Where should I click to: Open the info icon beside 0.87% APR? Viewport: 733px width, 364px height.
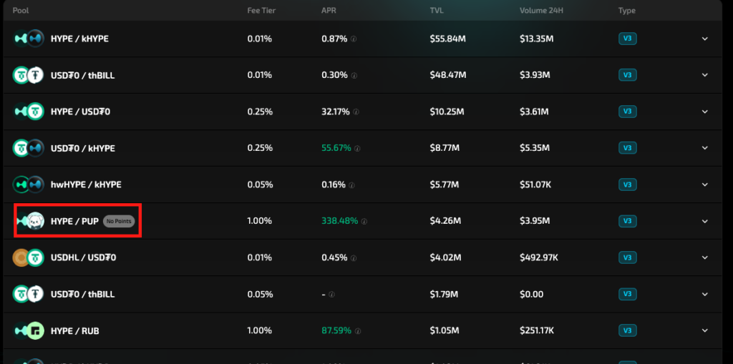354,39
